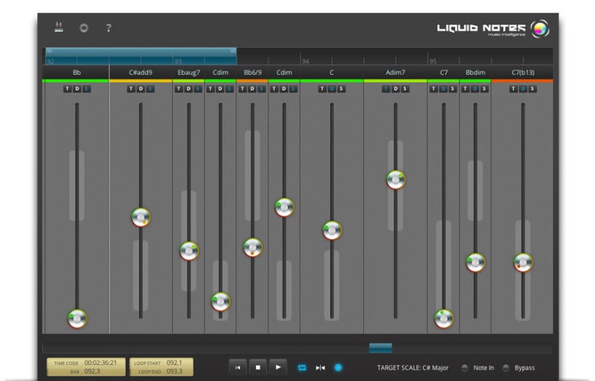Toggle D function on the Bb chord
595x381 pixels.
coord(77,89)
